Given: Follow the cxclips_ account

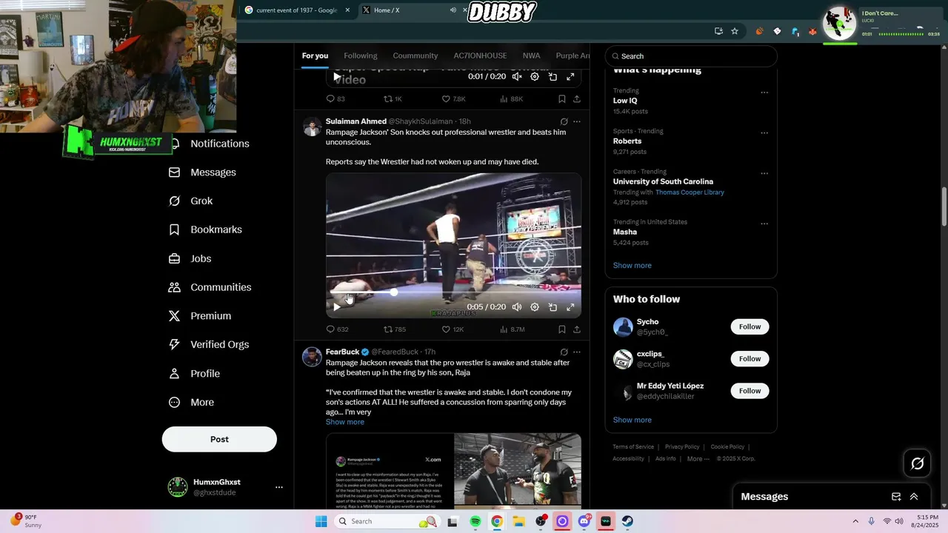Looking at the screenshot, I should [750, 359].
